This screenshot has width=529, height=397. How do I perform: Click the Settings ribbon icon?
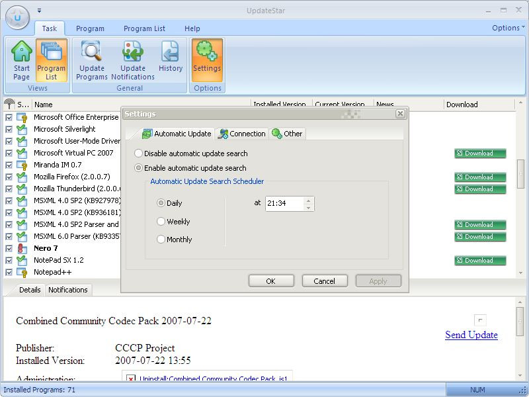click(x=207, y=60)
